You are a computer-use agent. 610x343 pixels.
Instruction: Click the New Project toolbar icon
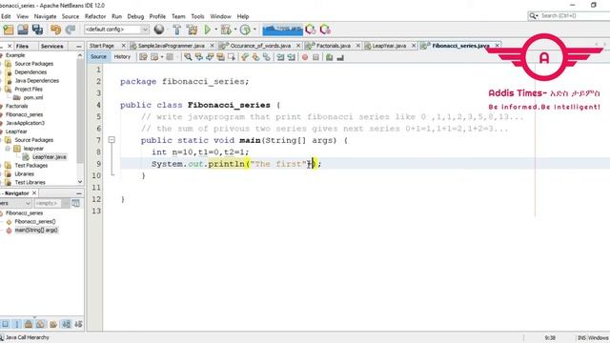pyautogui.click(x=9, y=30)
